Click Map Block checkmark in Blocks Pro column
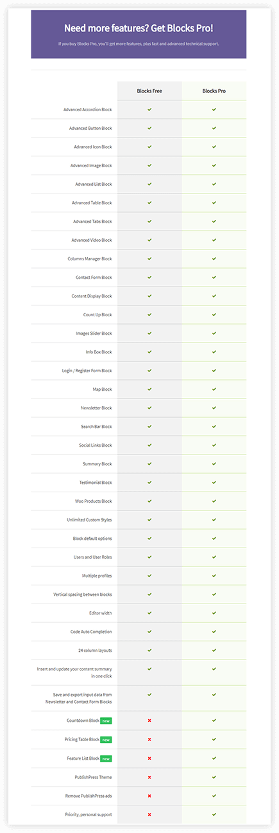 [214, 389]
